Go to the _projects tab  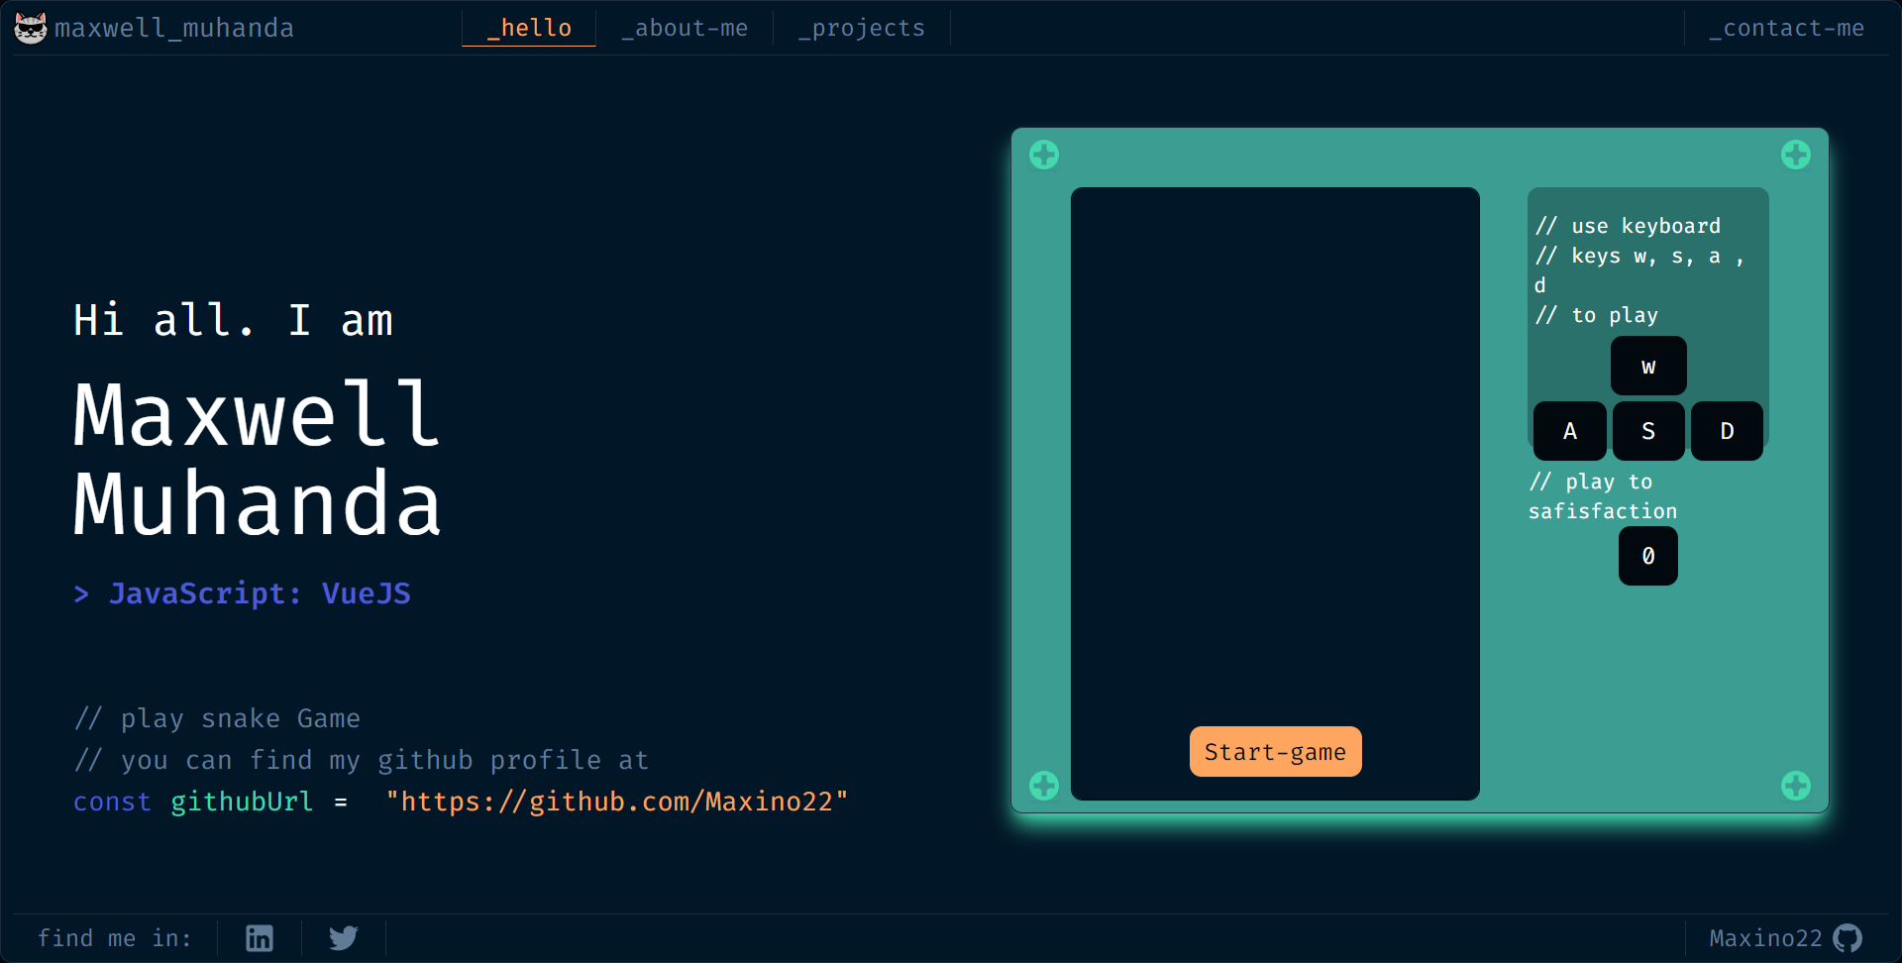(862, 28)
